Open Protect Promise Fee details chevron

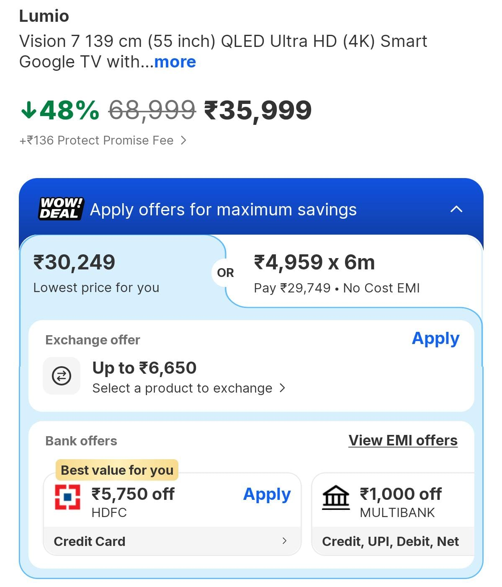click(183, 140)
